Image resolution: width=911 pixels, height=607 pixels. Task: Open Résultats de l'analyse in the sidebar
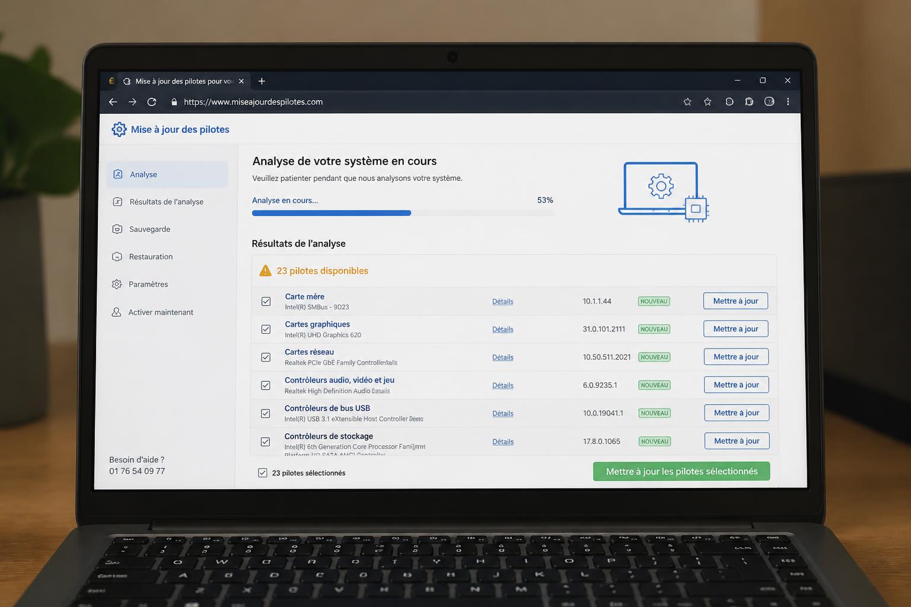coord(167,202)
